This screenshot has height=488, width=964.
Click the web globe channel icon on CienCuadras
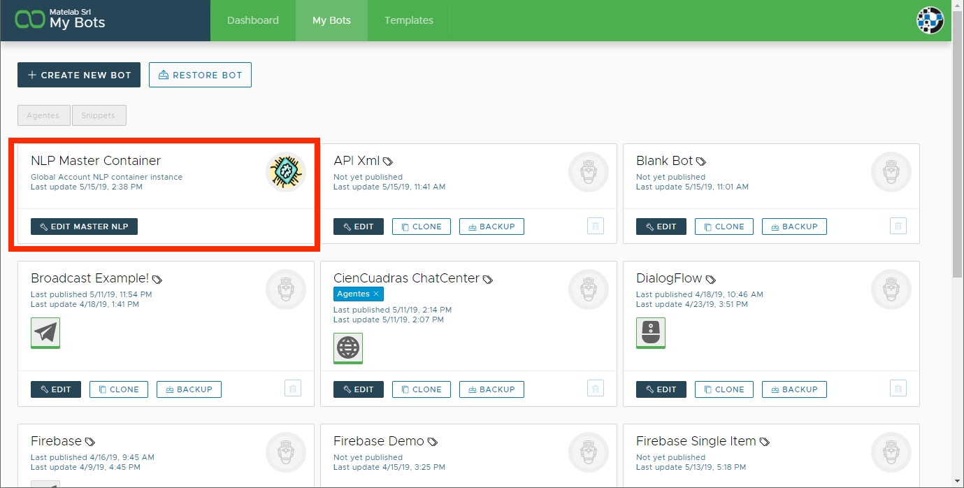[x=348, y=347]
